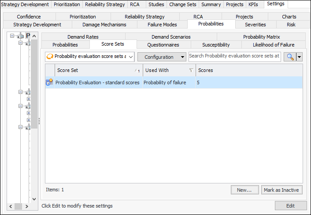Image resolution: width=311 pixels, height=215 pixels.
Task: Click the orange refresh icon in view selector
Action: click(50, 57)
